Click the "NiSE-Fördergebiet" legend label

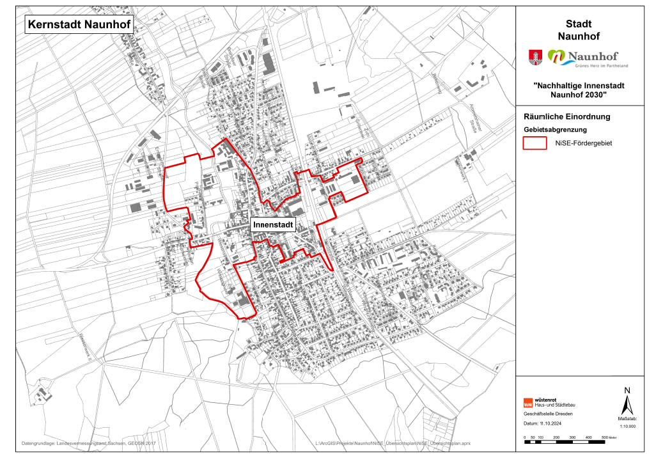click(x=584, y=143)
